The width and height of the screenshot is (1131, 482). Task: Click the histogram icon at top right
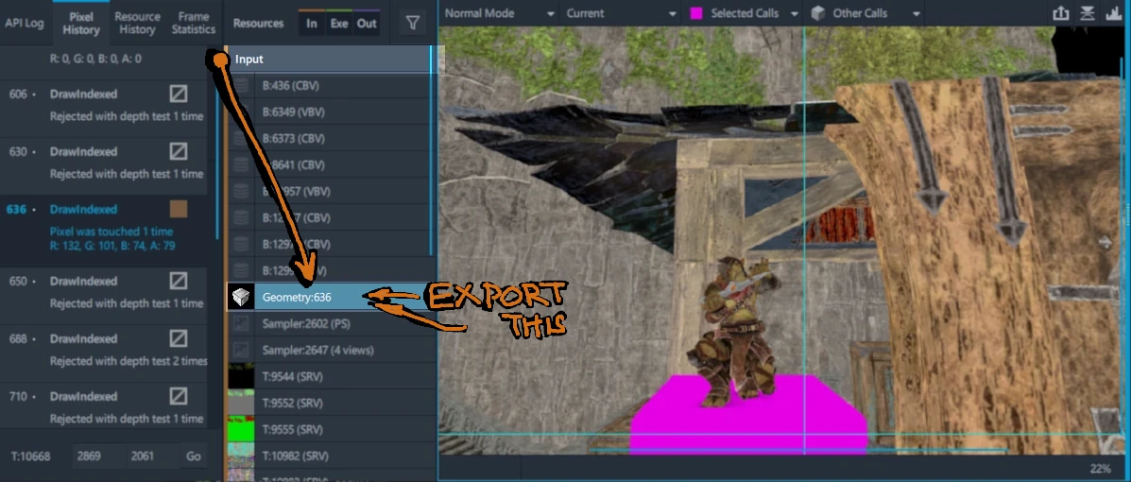(1113, 13)
